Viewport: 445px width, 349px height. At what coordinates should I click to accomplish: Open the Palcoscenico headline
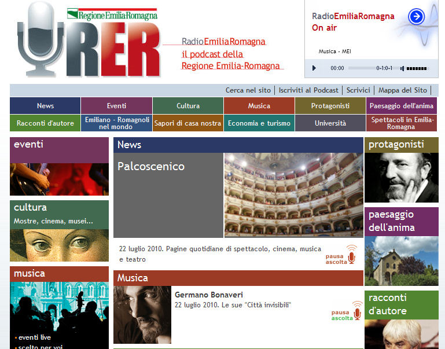click(x=151, y=166)
